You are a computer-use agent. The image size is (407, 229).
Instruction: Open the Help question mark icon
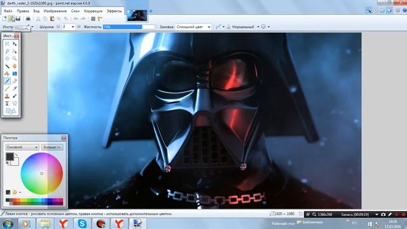click(x=404, y=10)
